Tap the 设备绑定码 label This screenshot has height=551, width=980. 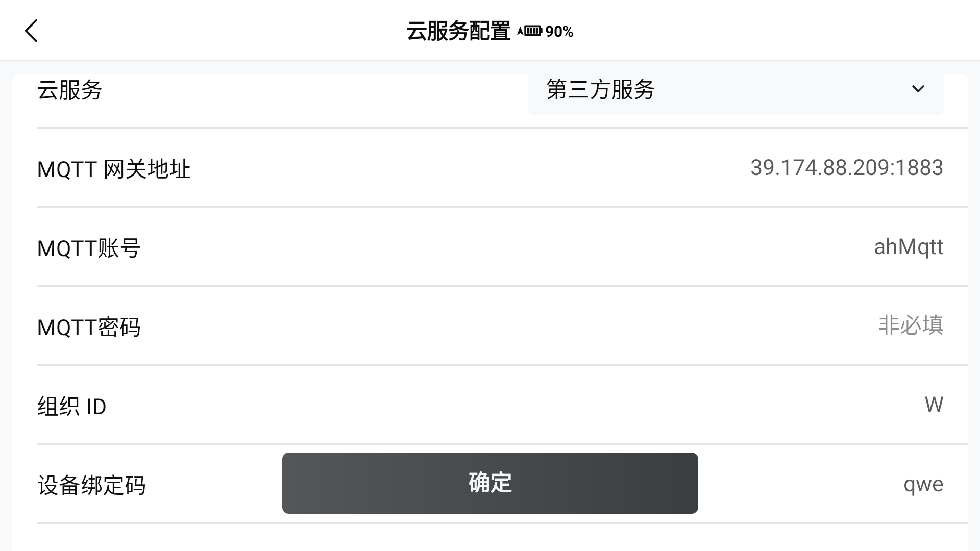click(91, 486)
